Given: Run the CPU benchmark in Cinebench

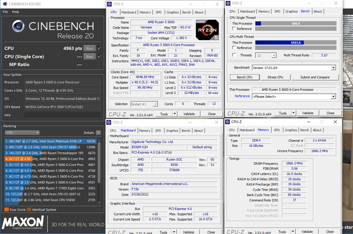Looking at the screenshot, I should click(x=90, y=48).
